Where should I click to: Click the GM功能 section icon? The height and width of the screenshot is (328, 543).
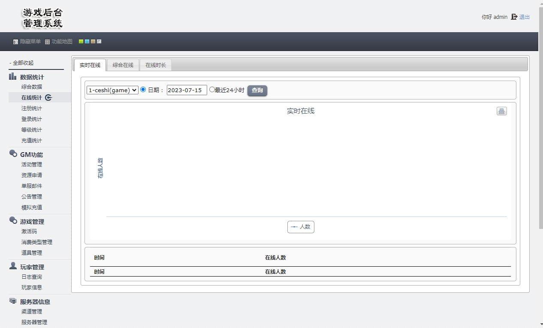(x=13, y=153)
